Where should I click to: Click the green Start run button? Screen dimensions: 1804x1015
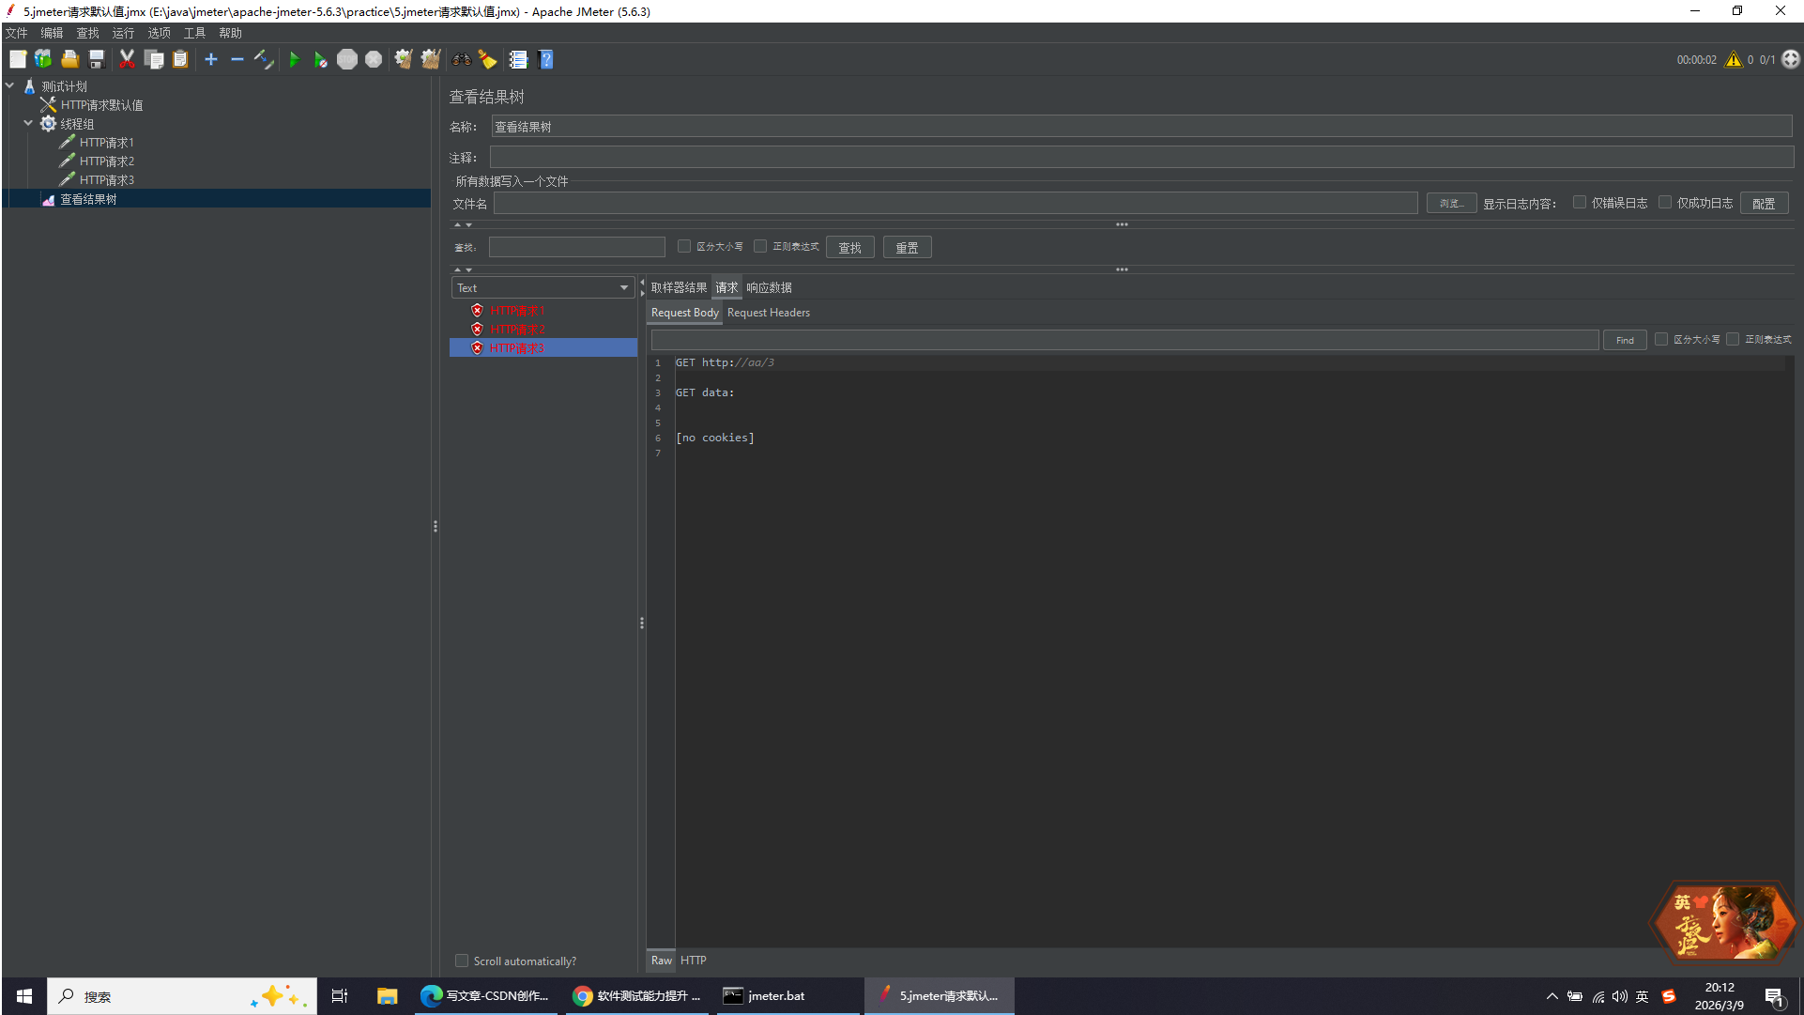pyautogui.click(x=294, y=60)
